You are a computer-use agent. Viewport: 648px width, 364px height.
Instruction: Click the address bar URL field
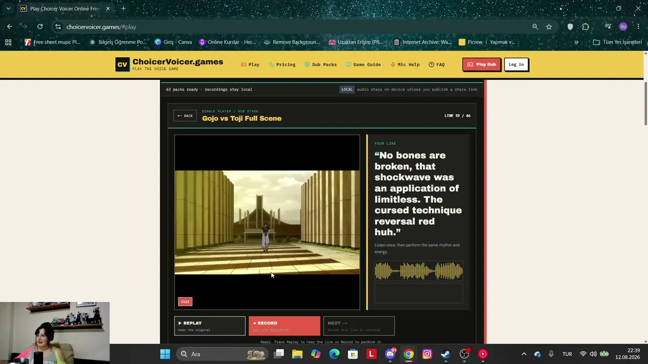pyautogui.click(x=294, y=27)
